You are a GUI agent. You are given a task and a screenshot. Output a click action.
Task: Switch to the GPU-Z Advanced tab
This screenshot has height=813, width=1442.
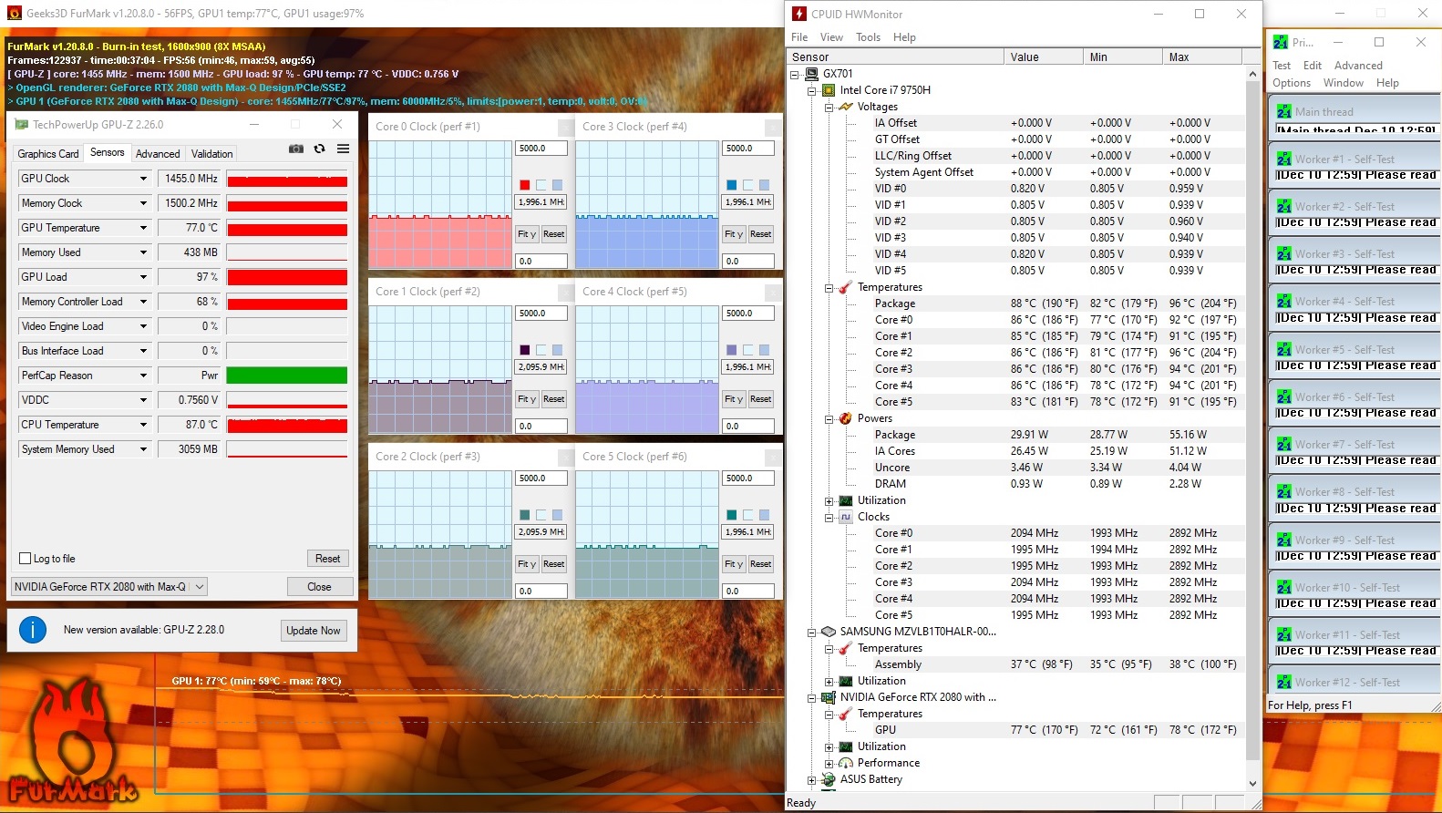pos(158,154)
